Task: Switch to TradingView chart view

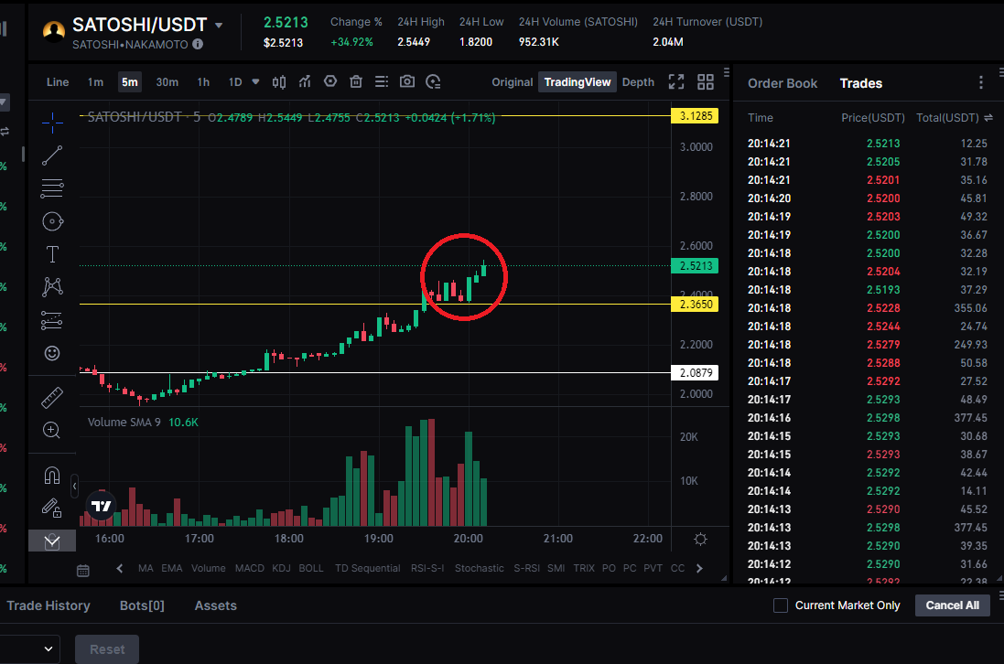Action: [x=578, y=82]
